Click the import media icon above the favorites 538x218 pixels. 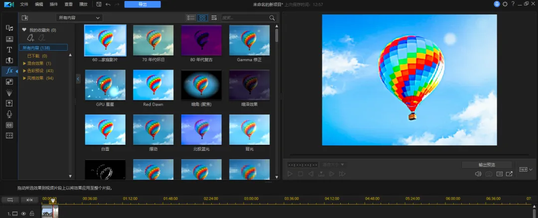coord(25,18)
